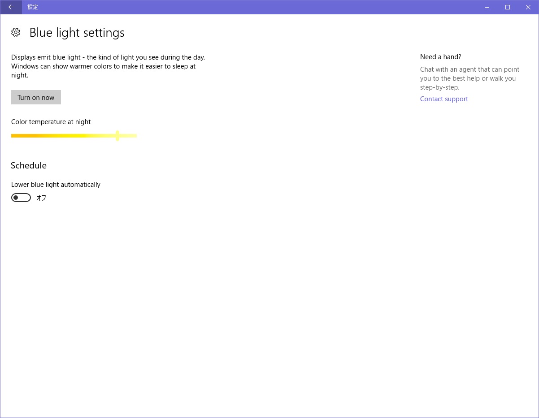Click the Turn on now button

tap(36, 97)
